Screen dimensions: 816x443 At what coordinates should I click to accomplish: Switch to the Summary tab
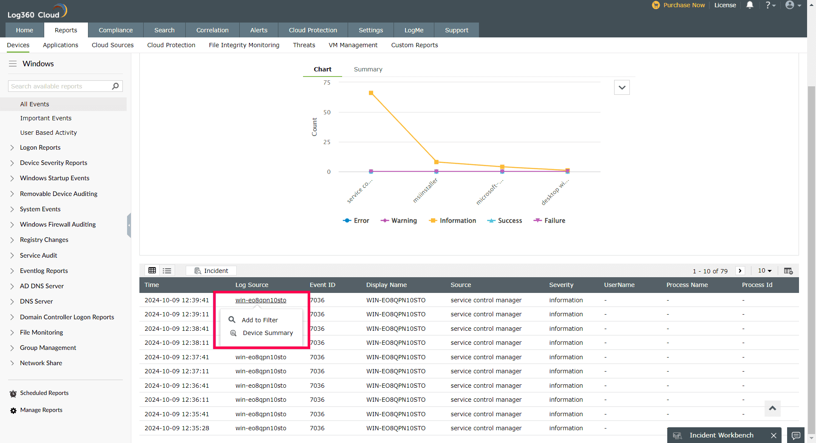(368, 69)
